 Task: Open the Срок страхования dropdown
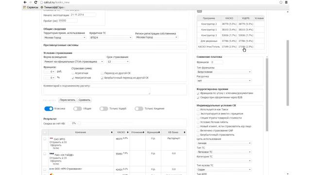point(118,62)
